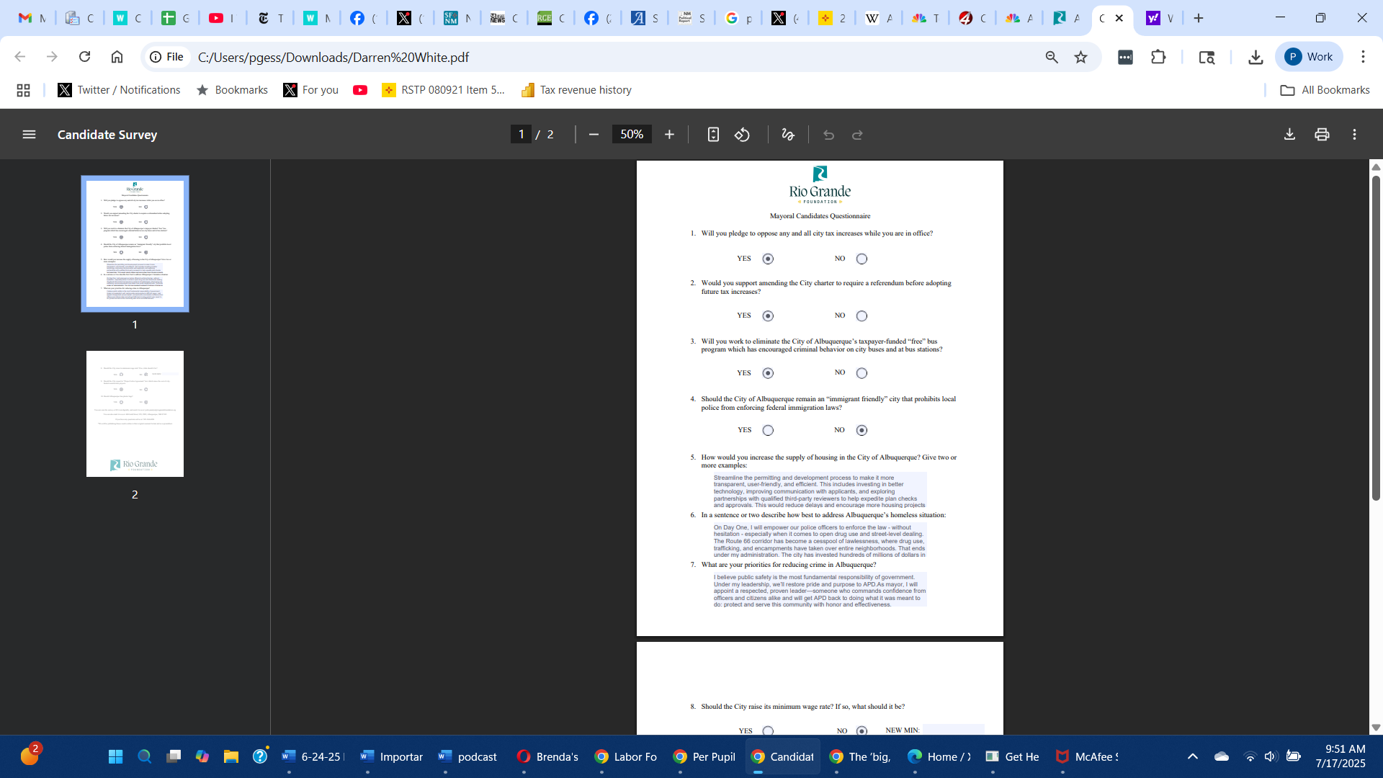
Task: Click the Work profile button
Action: (1309, 57)
